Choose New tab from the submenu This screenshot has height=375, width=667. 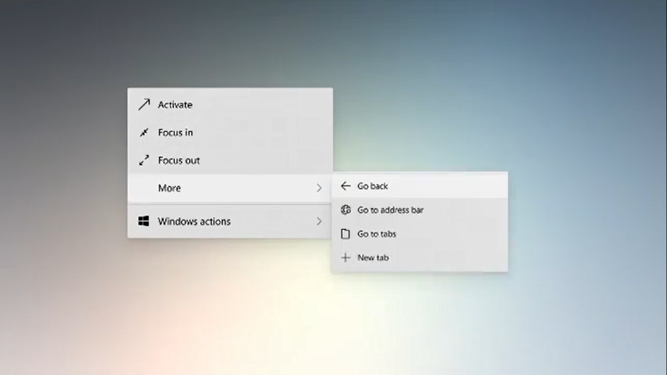point(373,257)
